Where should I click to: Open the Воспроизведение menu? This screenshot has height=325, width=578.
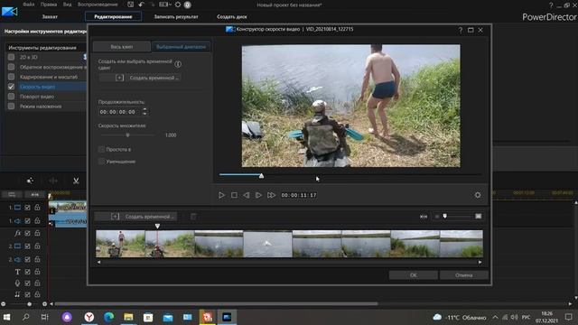pos(98,5)
